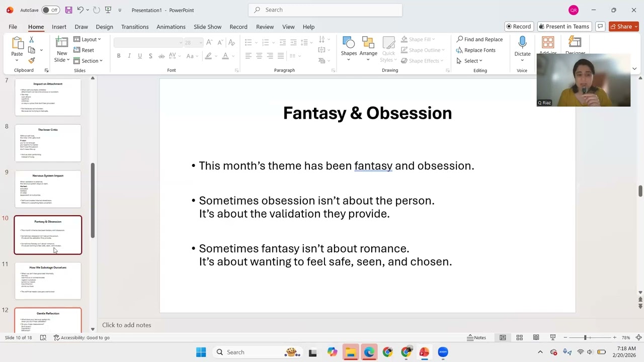The width and height of the screenshot is (644, 362).
Task: Open the comments pane icon
Action: click(x=600, y=27)
